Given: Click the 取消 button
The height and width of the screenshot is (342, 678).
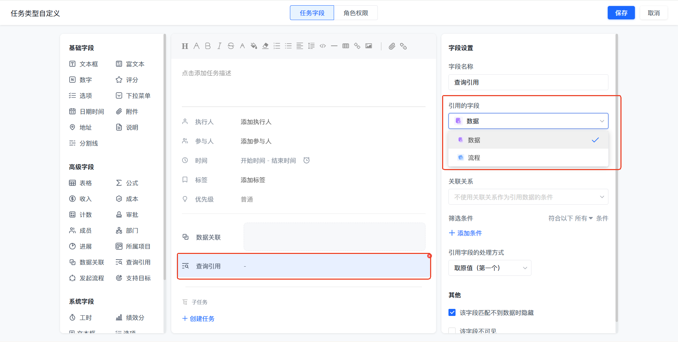Looking at the screenshot, I should 654,13.
